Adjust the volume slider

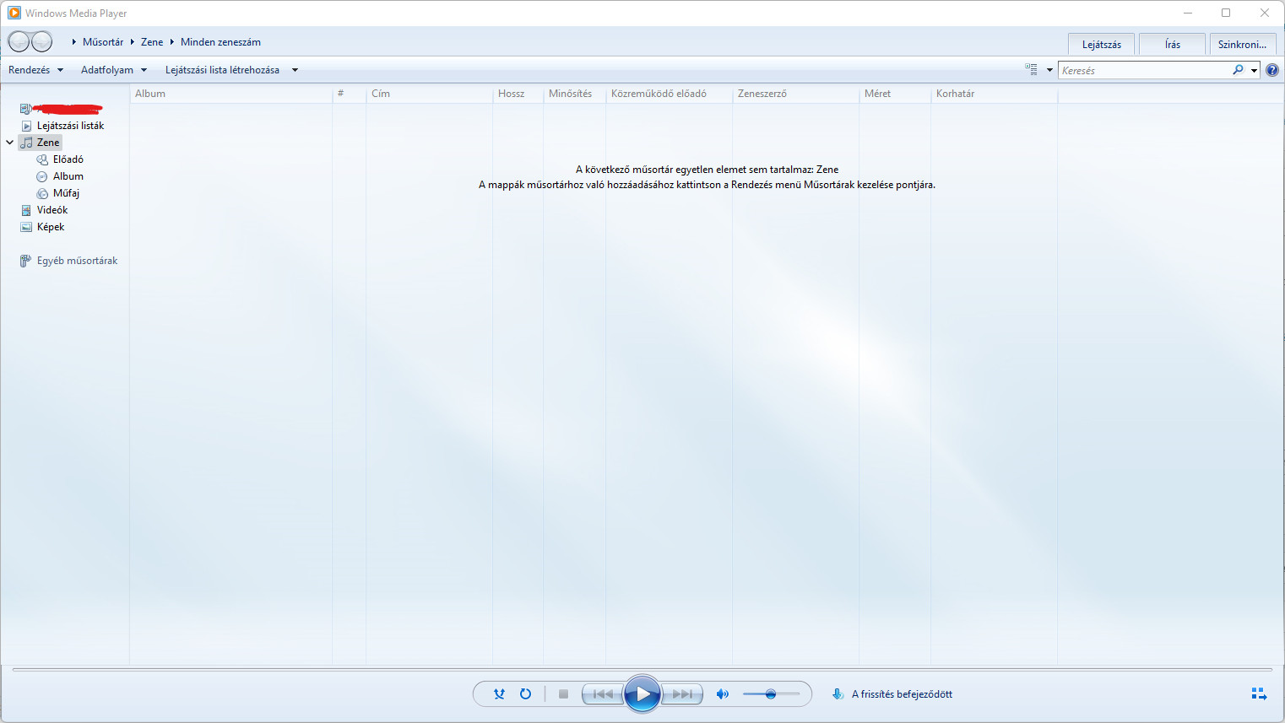(771, 694)
